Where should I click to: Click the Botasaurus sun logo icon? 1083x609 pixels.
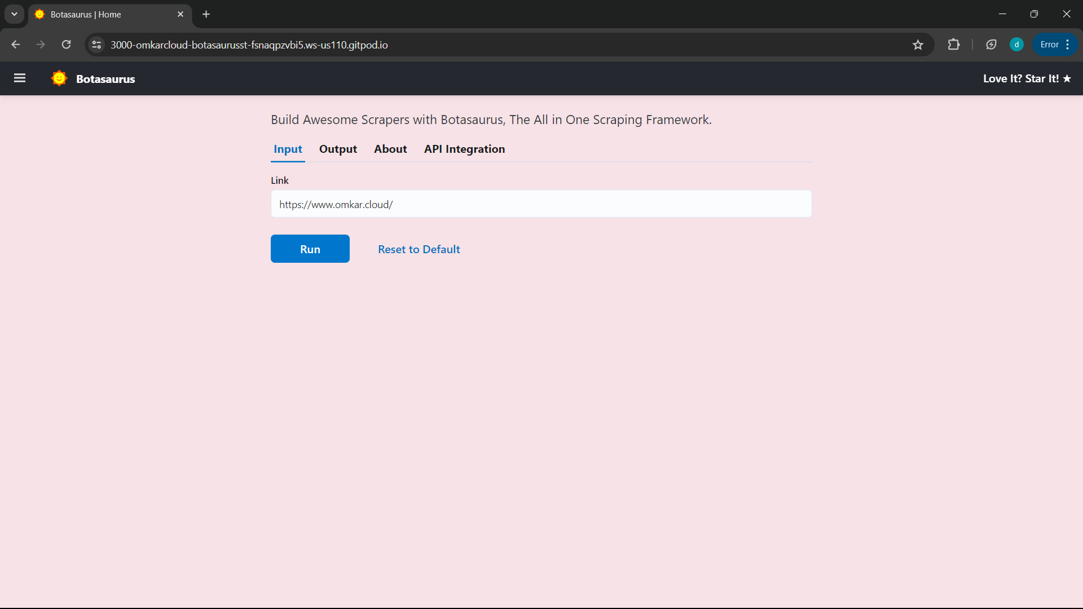pyautogui.click(x=59, y=78)
